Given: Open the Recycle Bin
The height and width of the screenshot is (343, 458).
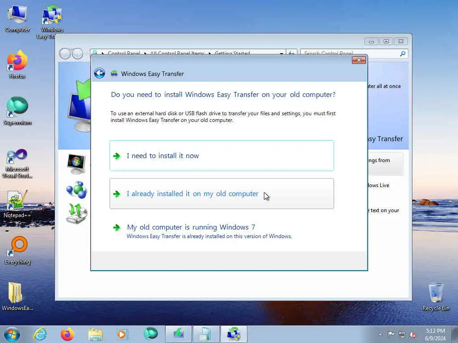Looking at the screenshot, I should [436, 297].
